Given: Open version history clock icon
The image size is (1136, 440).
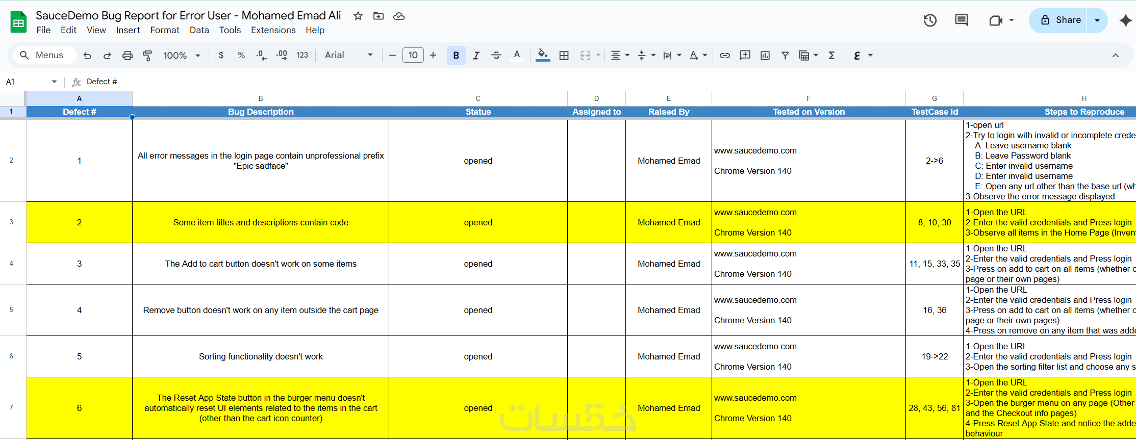Looking at the screenshot, I should click(930, 20).
